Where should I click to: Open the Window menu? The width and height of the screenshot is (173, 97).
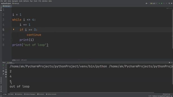point(45,1)
